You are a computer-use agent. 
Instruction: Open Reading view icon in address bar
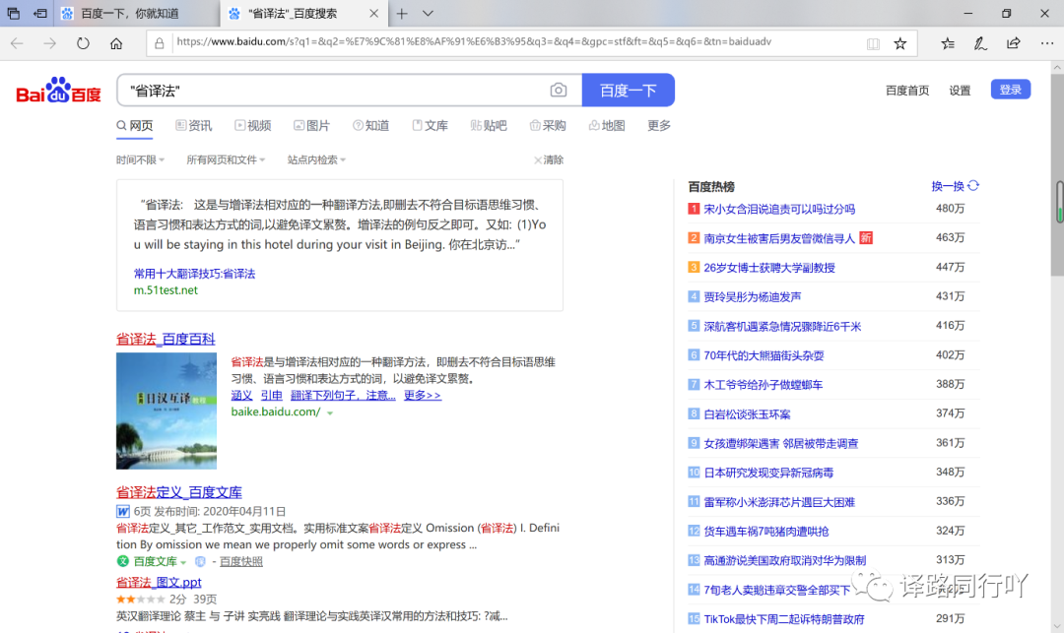873,43
